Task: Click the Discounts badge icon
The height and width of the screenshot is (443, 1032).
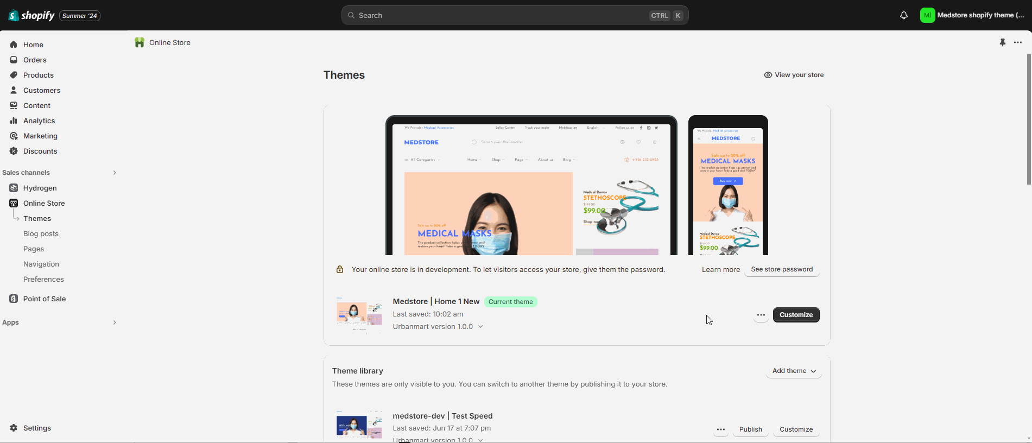Action: [x=14, y=151]
